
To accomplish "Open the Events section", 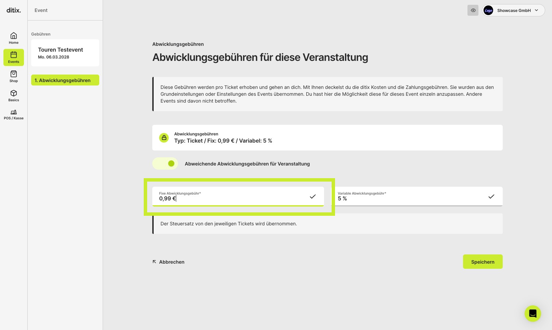I will tap(14, 57).
